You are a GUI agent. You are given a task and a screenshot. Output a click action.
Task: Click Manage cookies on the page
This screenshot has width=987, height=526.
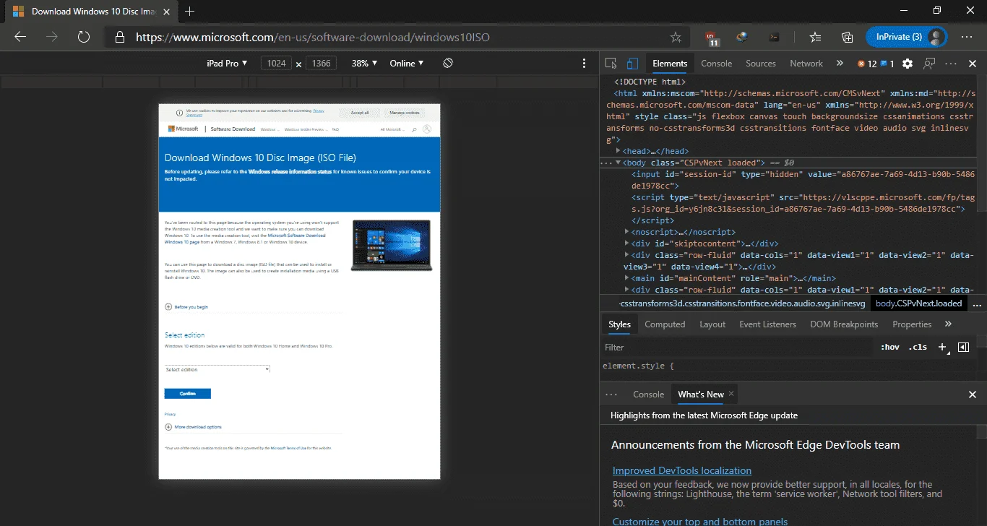click(x=405, y=113)
